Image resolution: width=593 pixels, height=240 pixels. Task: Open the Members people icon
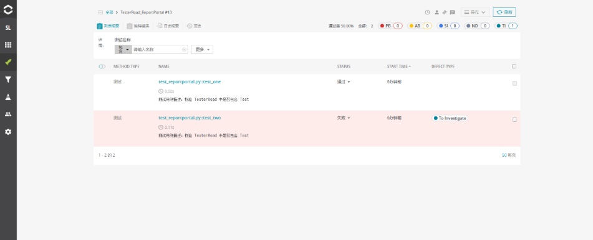pyautogui.click(x=8, y=114)
